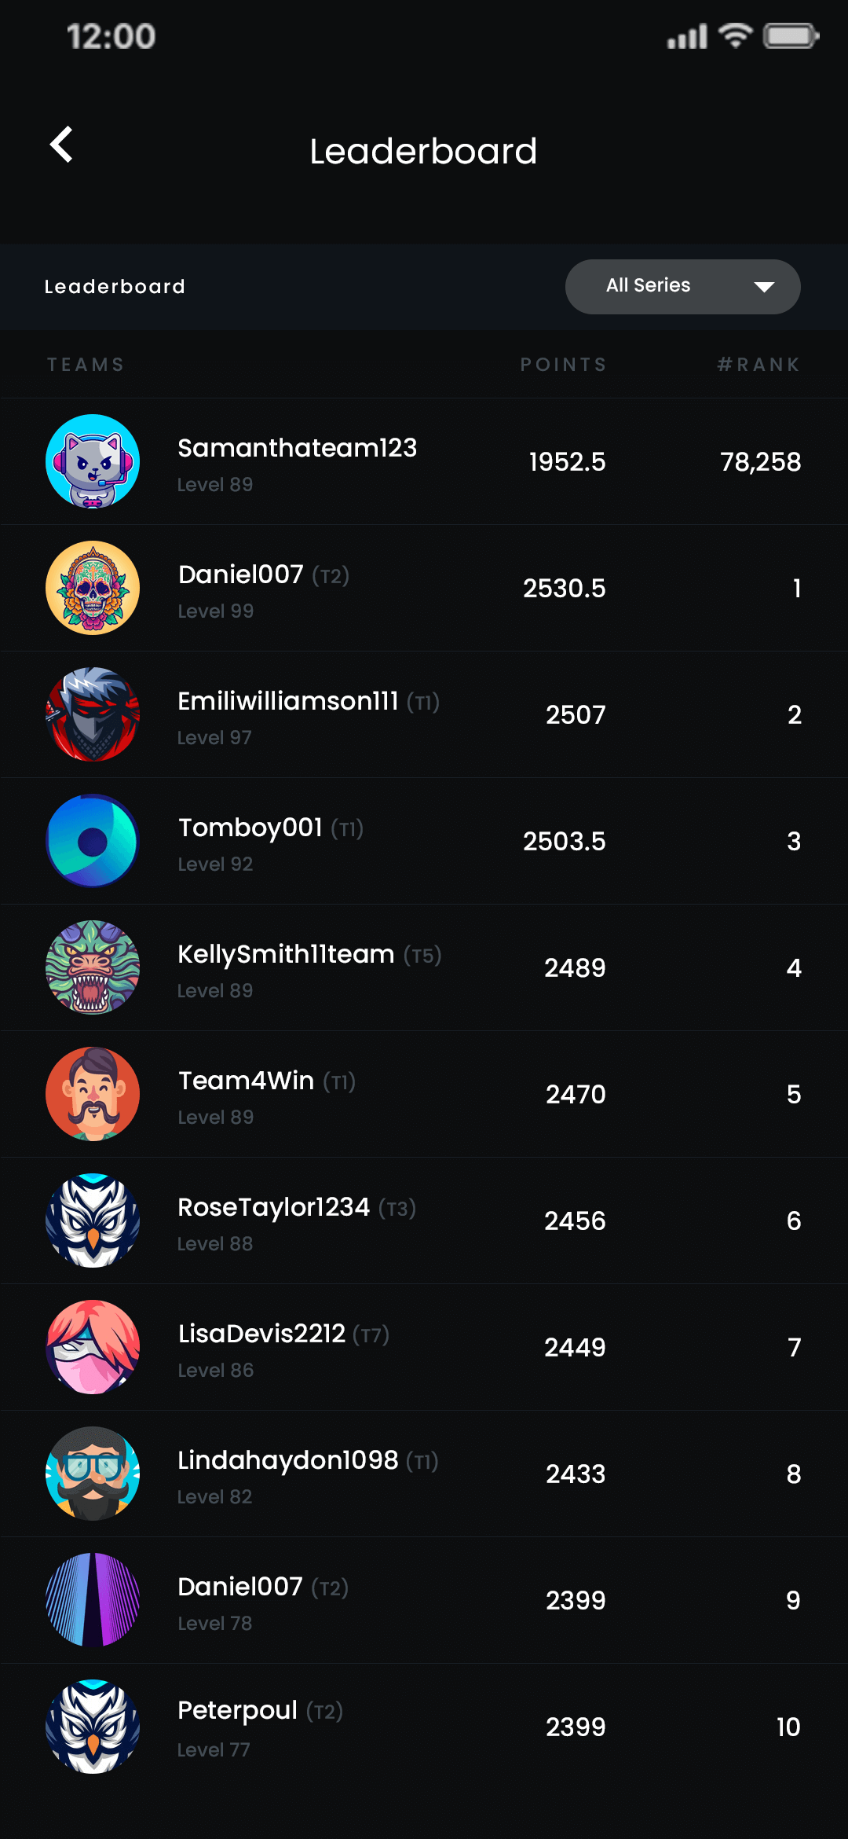Click the dropdown arrow beside All Series
The image size is (848, 1839).
coord(763,287)
